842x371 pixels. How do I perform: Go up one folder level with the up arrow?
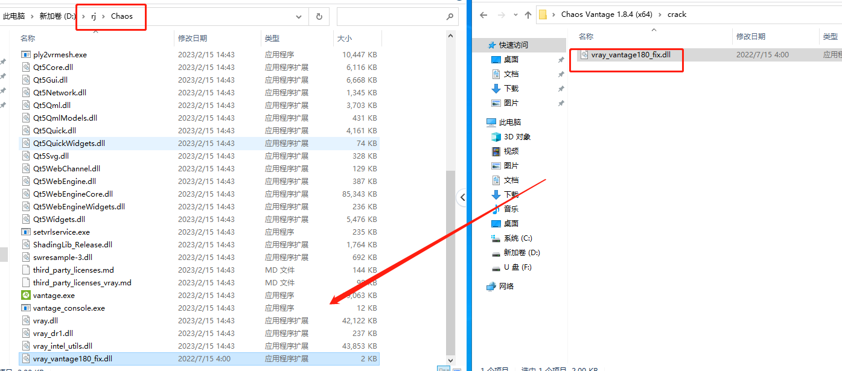[528, 14]
